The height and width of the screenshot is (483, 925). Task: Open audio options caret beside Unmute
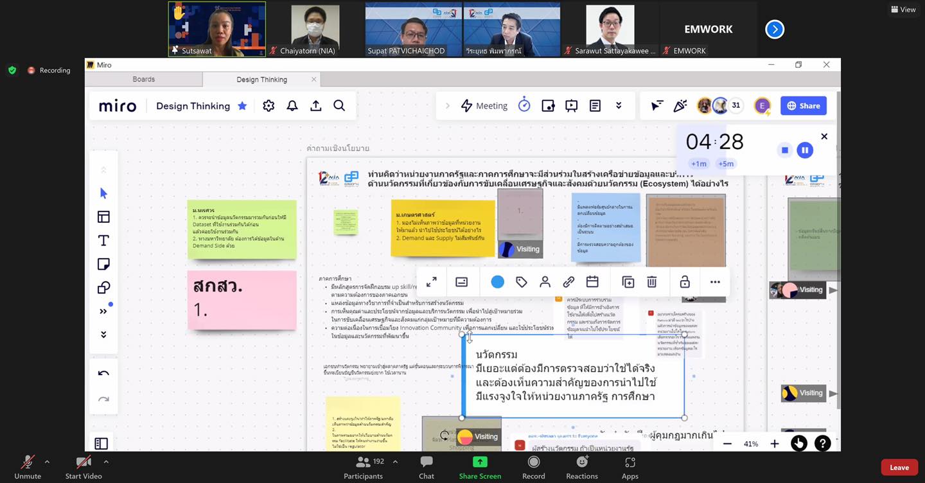coord(47,461)
